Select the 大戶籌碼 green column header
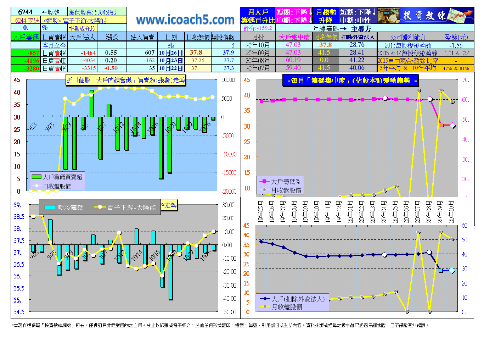Screen dimensions: 484x343 click(26, 37)
